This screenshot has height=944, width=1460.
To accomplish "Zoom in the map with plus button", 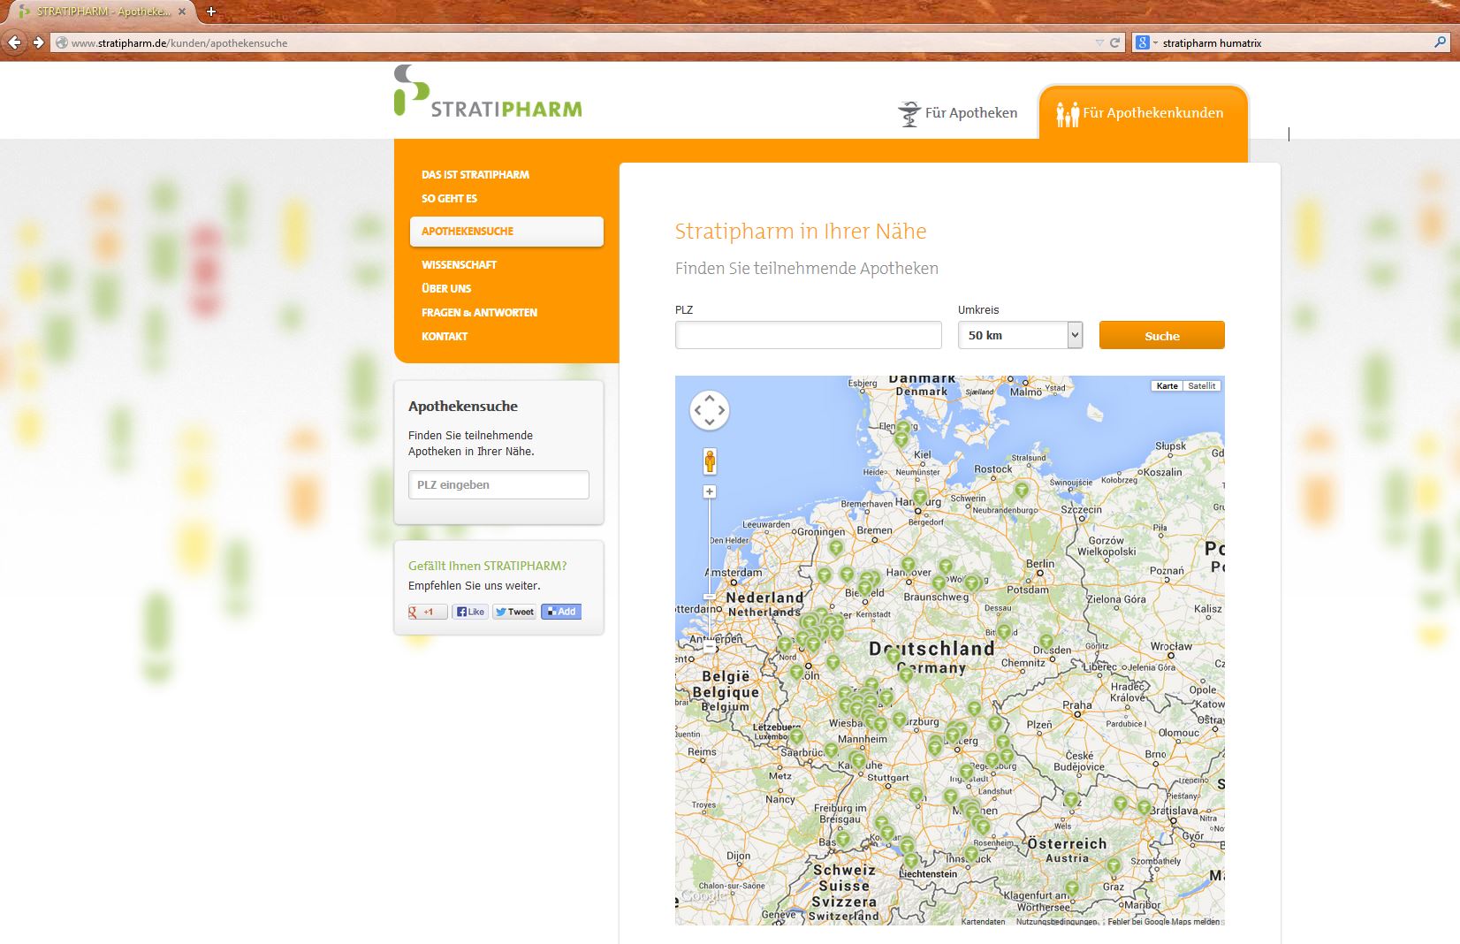I will [710, 491].
